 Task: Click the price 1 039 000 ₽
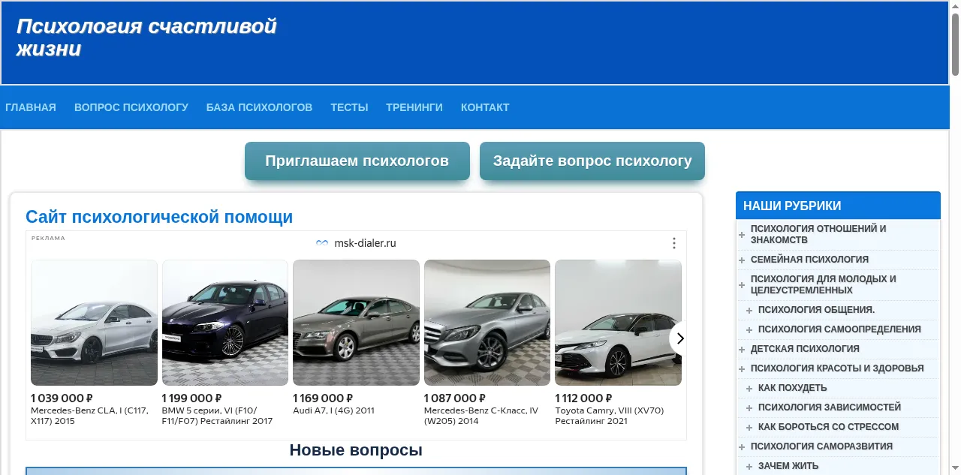coord(62,398)
